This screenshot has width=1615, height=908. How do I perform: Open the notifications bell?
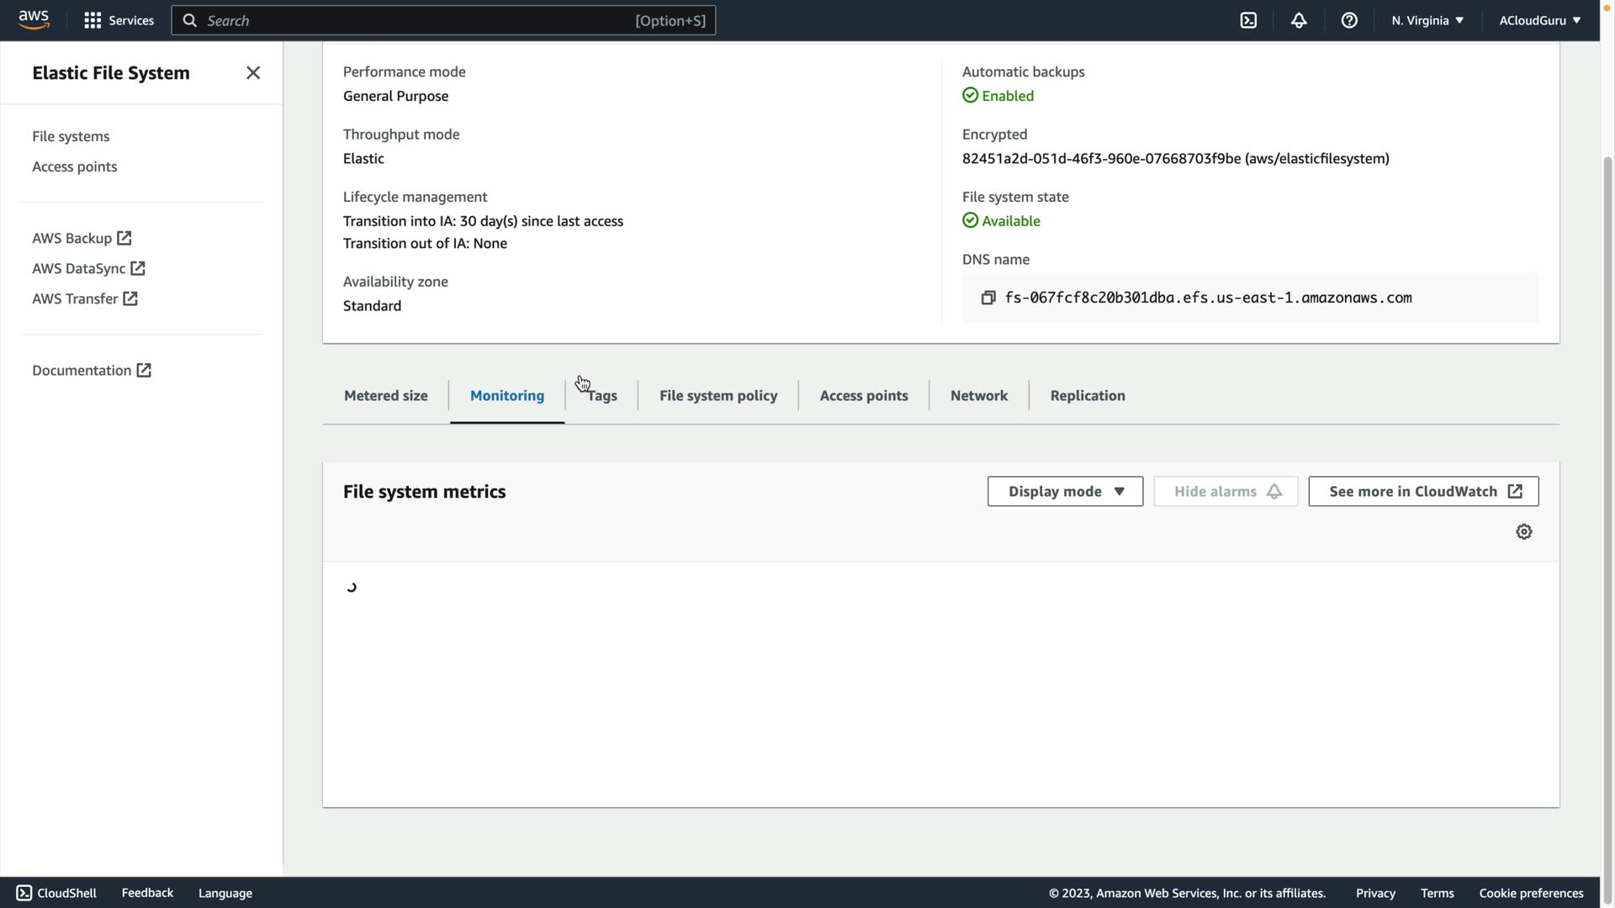point(1299,20)
